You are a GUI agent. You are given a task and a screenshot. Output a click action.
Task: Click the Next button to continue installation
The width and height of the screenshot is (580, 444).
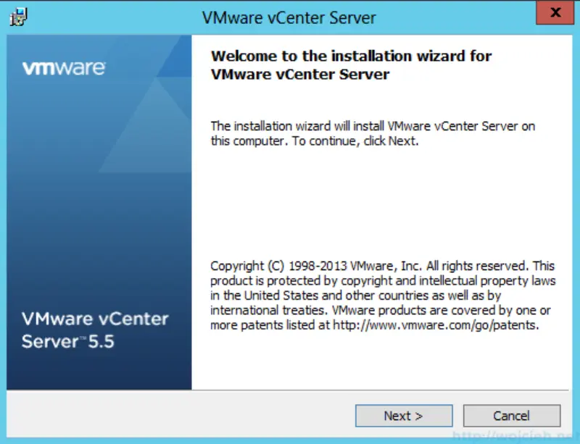[403, 416]
